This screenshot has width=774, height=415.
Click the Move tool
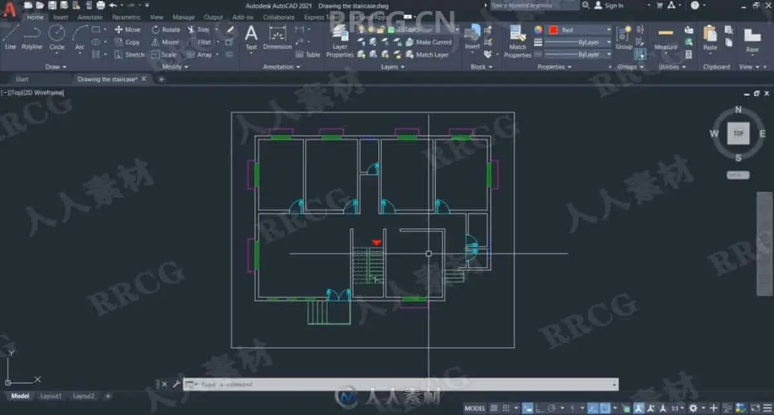127,30
